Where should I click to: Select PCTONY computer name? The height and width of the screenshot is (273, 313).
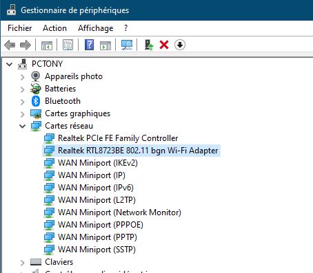tap(47, 64)
